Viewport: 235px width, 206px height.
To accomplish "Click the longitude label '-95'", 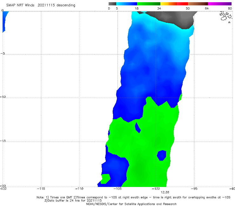I will point(194,189).
